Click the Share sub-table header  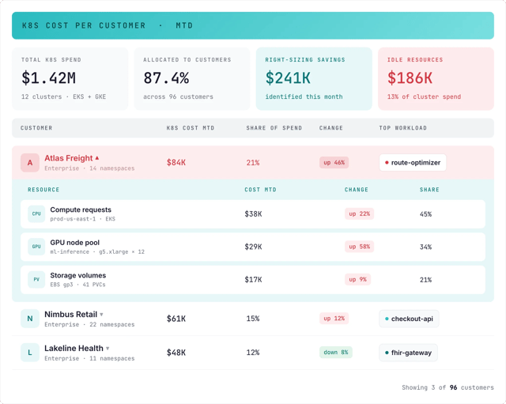(429, 190)
